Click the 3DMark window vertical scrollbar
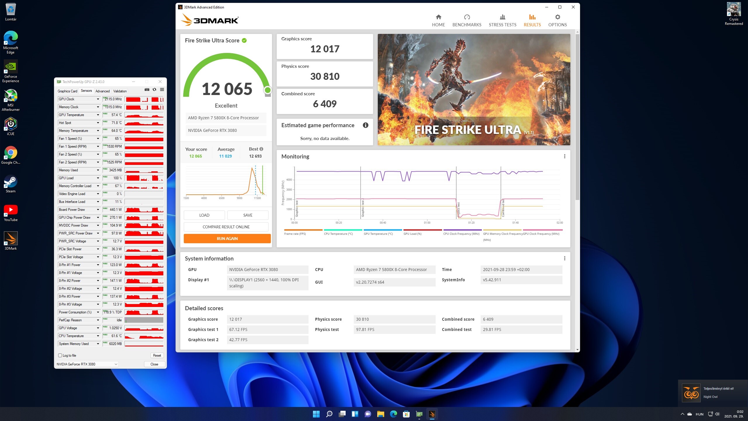748x421 pixels. pos(577,117)
